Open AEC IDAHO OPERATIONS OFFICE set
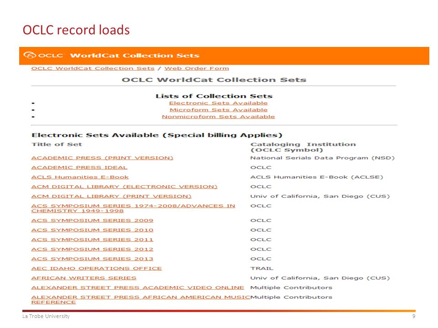 (97, 268)
